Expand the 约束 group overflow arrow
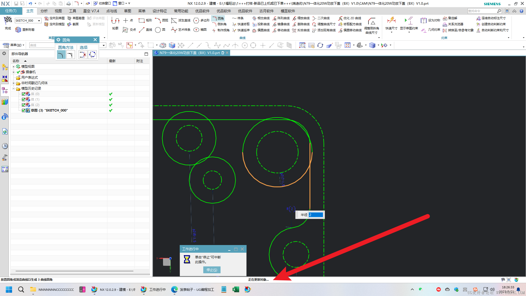 508,38
